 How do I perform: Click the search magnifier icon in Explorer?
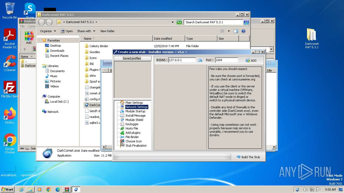pos(246,22)
